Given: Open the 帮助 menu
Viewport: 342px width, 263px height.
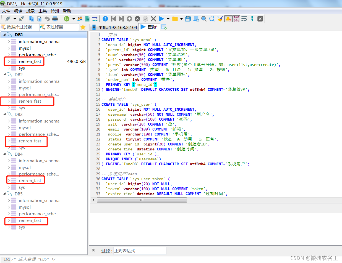Looking at the screenshot, I should point(67,11).
